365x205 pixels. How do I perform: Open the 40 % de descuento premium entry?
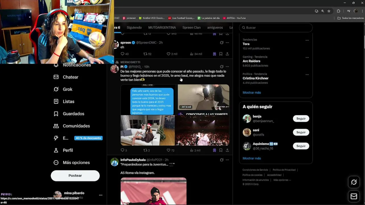(88, 138)
